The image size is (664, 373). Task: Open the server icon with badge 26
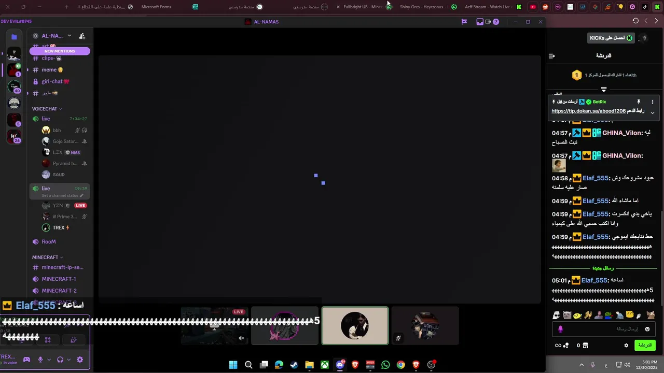pos(14,136)
